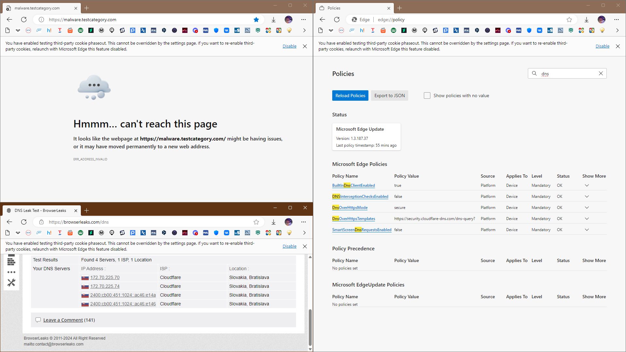Expand BuiltInDnsClientEnabled show more chevron
Viewport: 626px width, 352px height.
[587, 185]
